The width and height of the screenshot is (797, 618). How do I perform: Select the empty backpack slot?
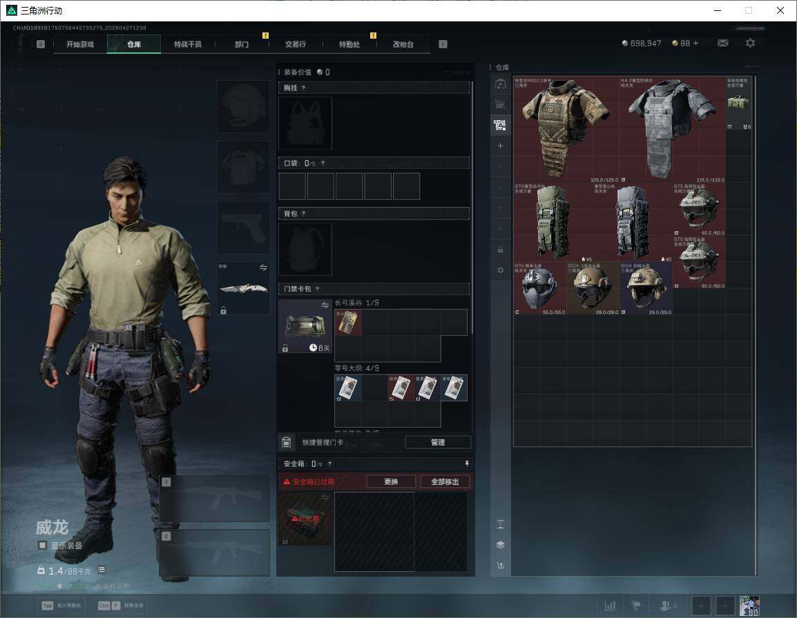click(x=305, y=249)
